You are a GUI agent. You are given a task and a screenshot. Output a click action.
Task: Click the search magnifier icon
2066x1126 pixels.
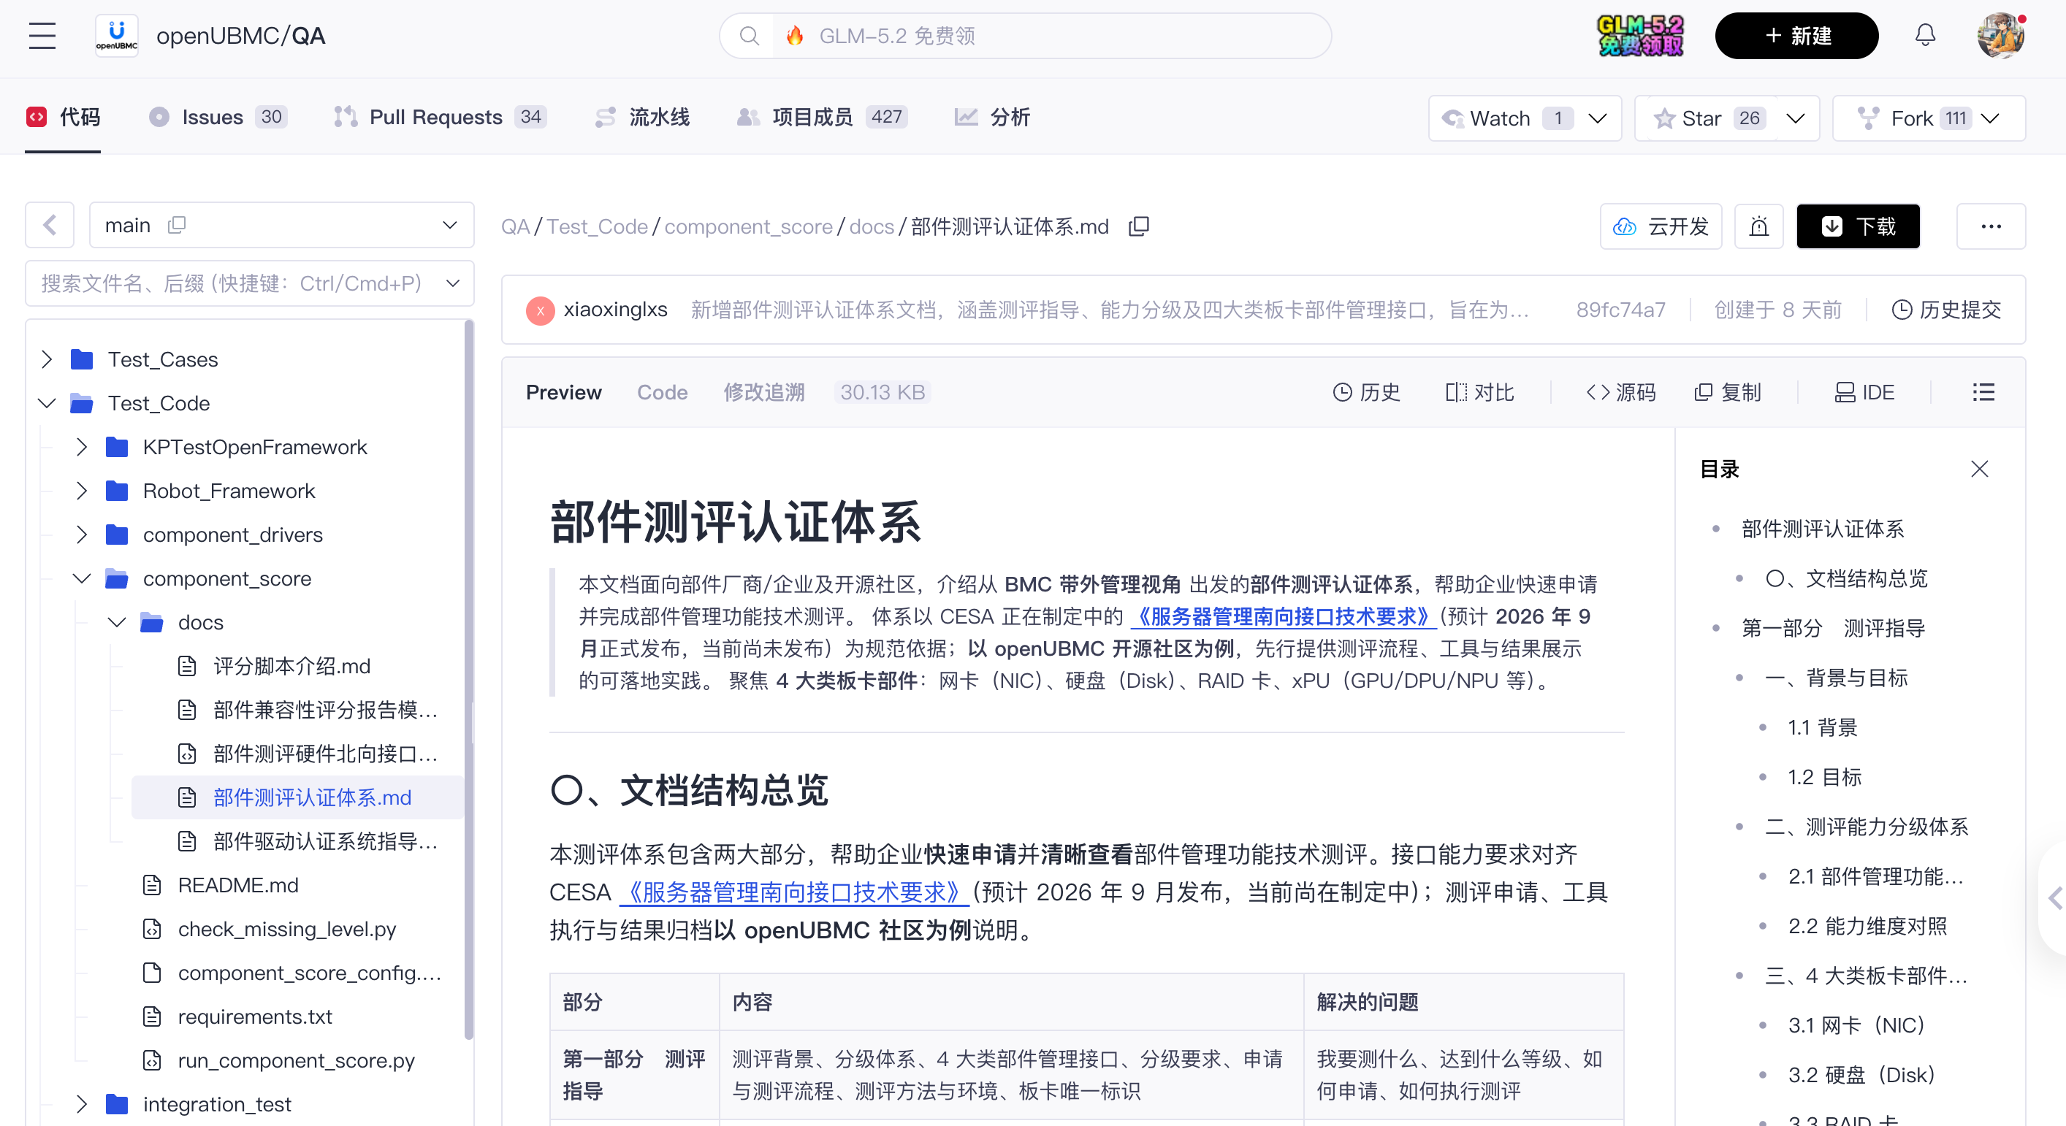(x=748, y=36)
